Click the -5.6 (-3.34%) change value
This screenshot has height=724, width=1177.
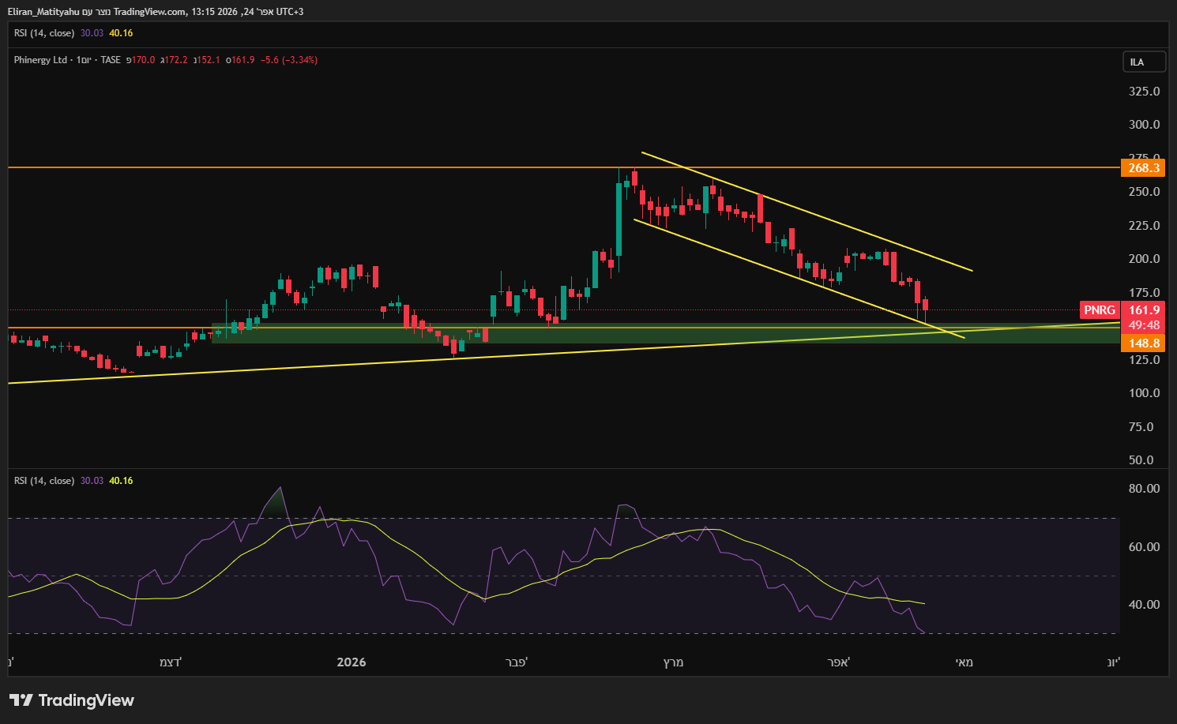pos(289,60)
